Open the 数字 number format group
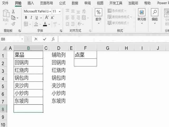Screen dimensions: 169x127 coord(98,16)
